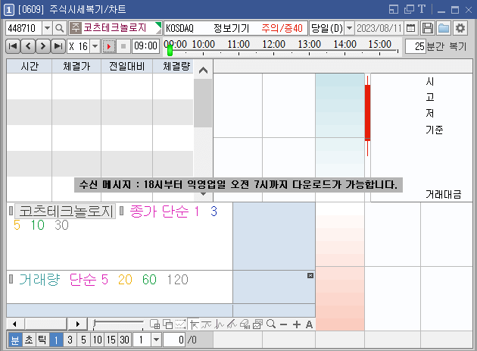Click the plus zoom-in chart icon
The image size is (477, 351).
pos(297,324)
